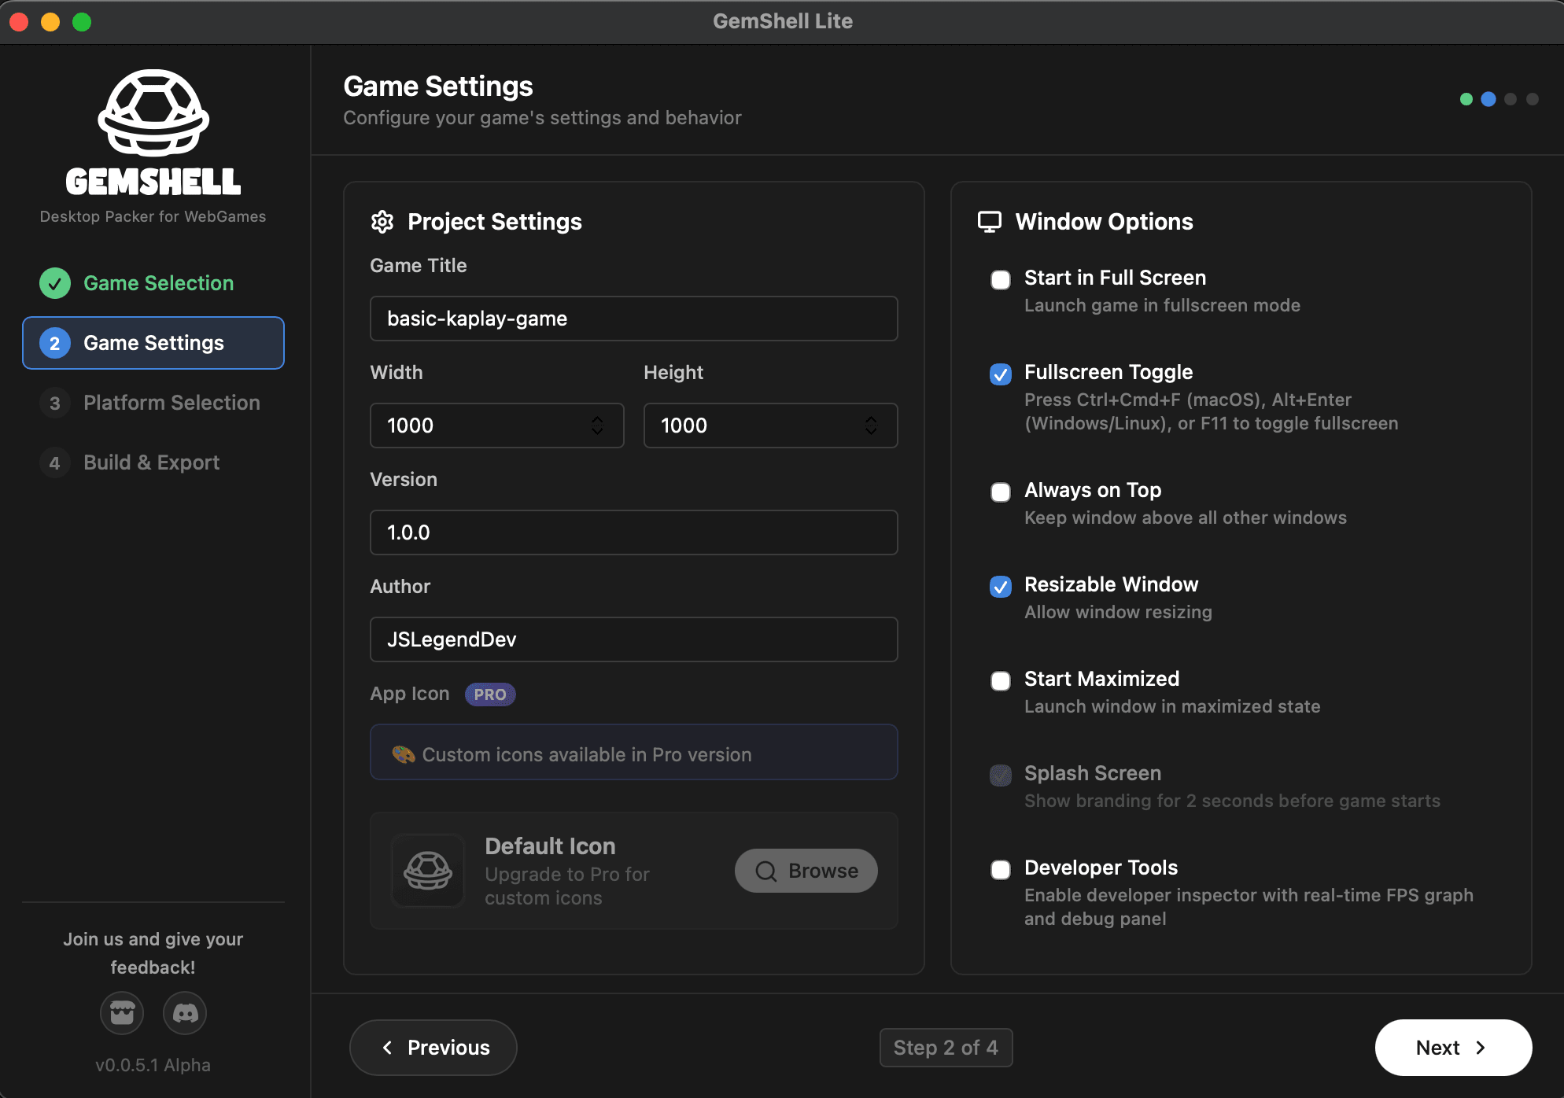The image size is (1564, 1098).
Task: Open the Build & Export step
Action: [151, 462]
